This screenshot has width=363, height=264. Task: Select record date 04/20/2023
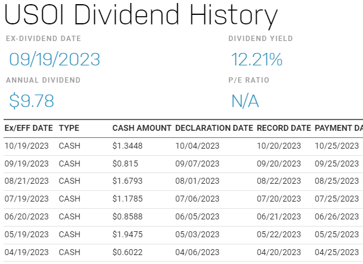(279, 252)
